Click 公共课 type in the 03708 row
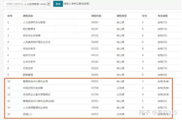This screenshot has width=182, height=123. tap(120, 88)
